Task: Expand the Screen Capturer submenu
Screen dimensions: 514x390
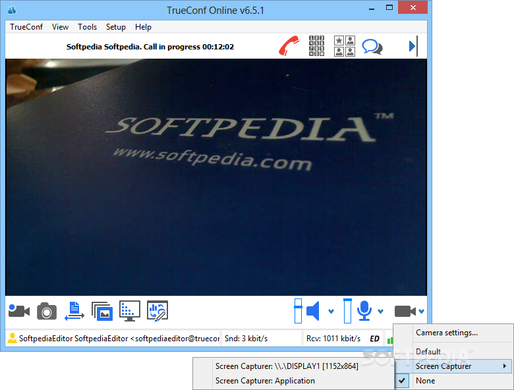Action: [453, 366]
